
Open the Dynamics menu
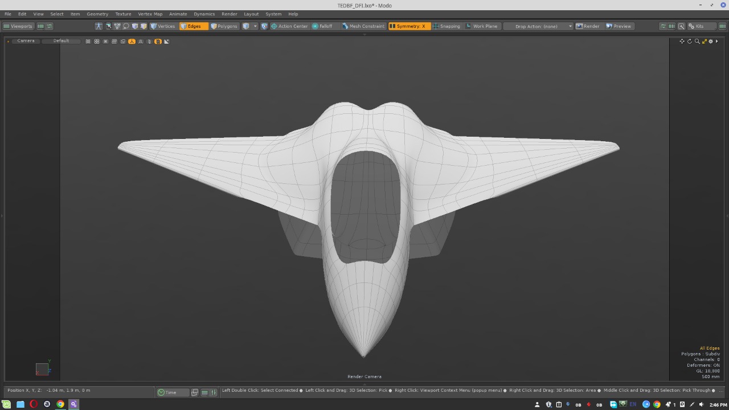204,14
